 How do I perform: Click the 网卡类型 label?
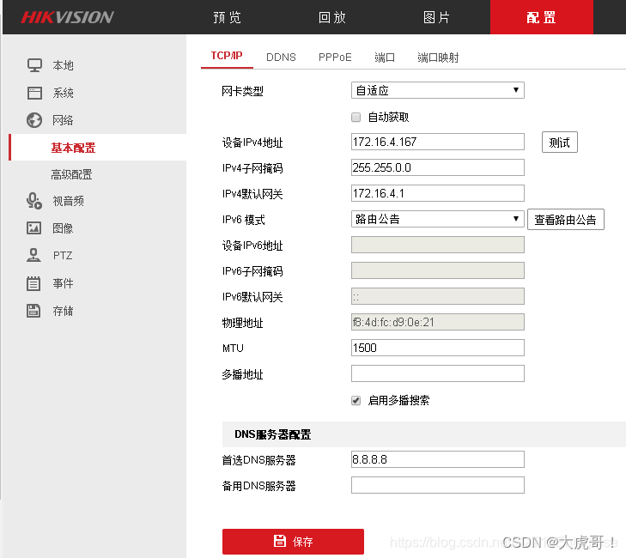[242, 91]
